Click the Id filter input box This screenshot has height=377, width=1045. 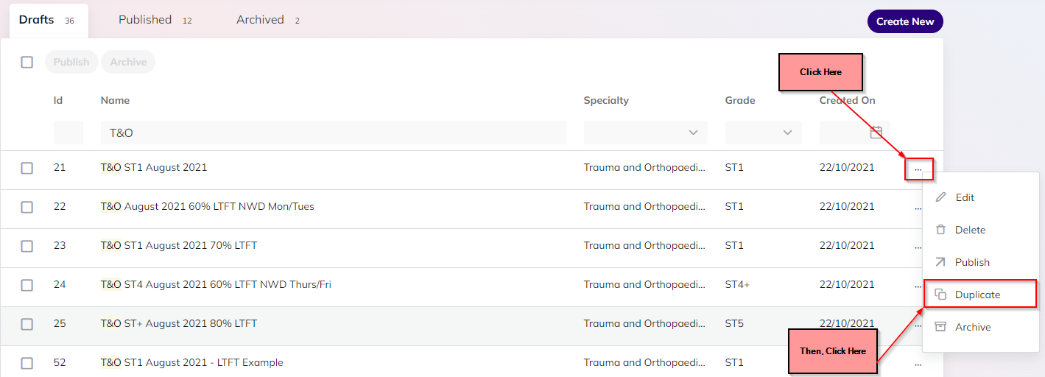pos(68,133)
